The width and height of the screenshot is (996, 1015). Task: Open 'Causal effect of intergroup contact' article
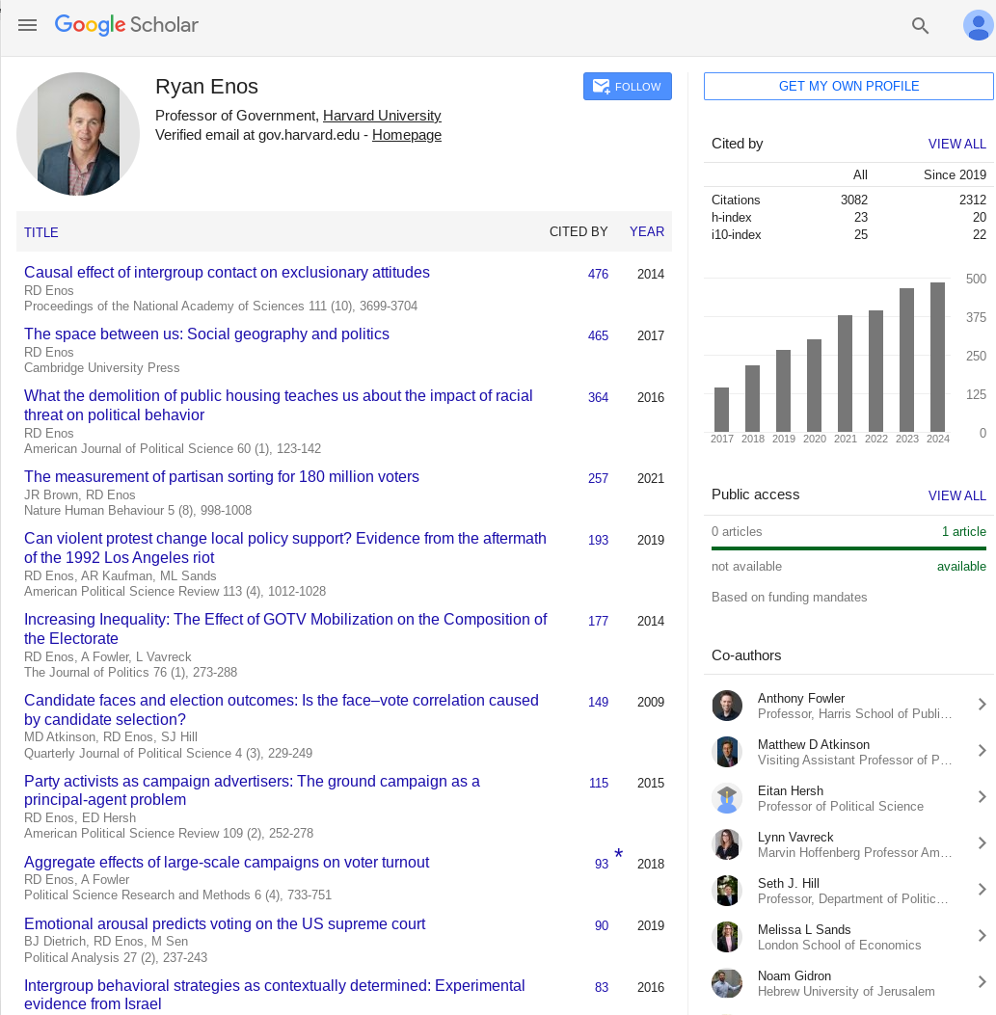tap(227, 273)
